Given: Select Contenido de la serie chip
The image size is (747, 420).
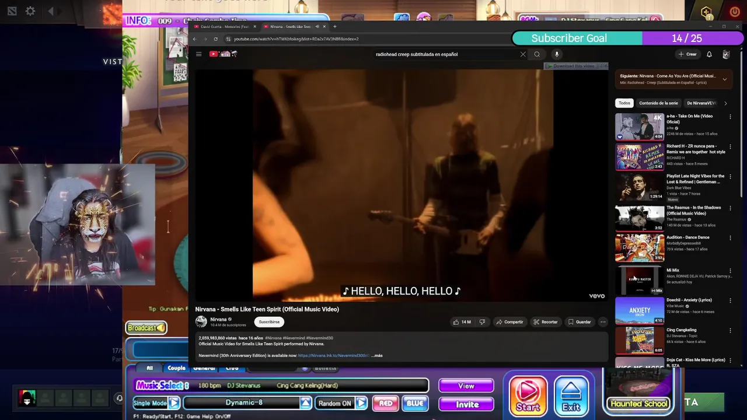Looking at the screenshot, I should pyautogui.click(x=658, y=103).
